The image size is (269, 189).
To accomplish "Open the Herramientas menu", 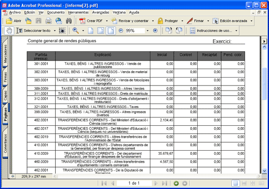I will [78, 12].
